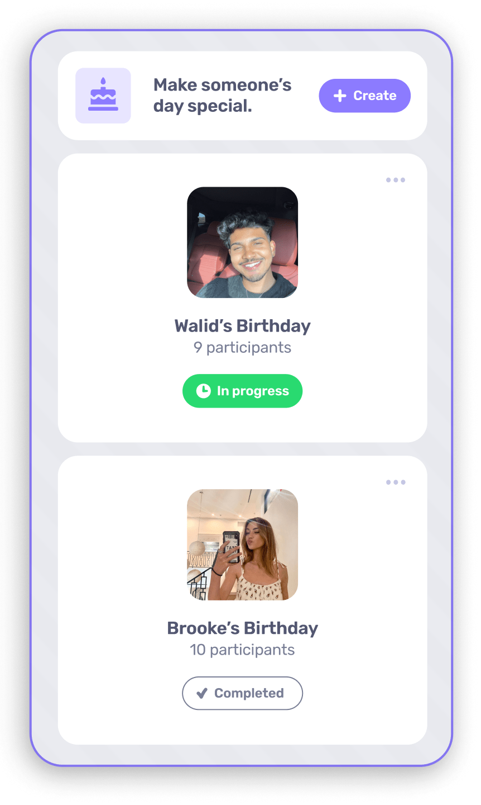Open three-dot menu on Brooke's card
The width and height of the screenshot is (481, 805).
pyautogui.click(x=396, y=482)
